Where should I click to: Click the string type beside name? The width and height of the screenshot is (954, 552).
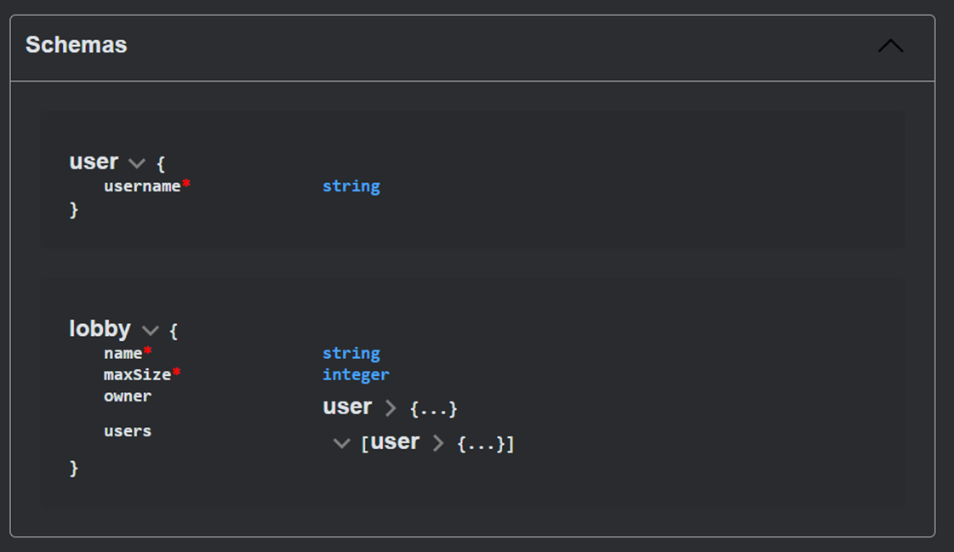pyautogui.click(x=351, y=353)
